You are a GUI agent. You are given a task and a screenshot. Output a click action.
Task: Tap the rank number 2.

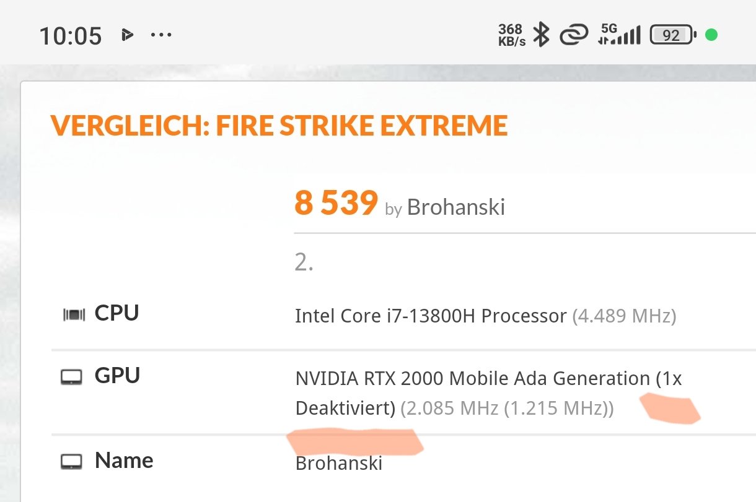tap(304, 263)
